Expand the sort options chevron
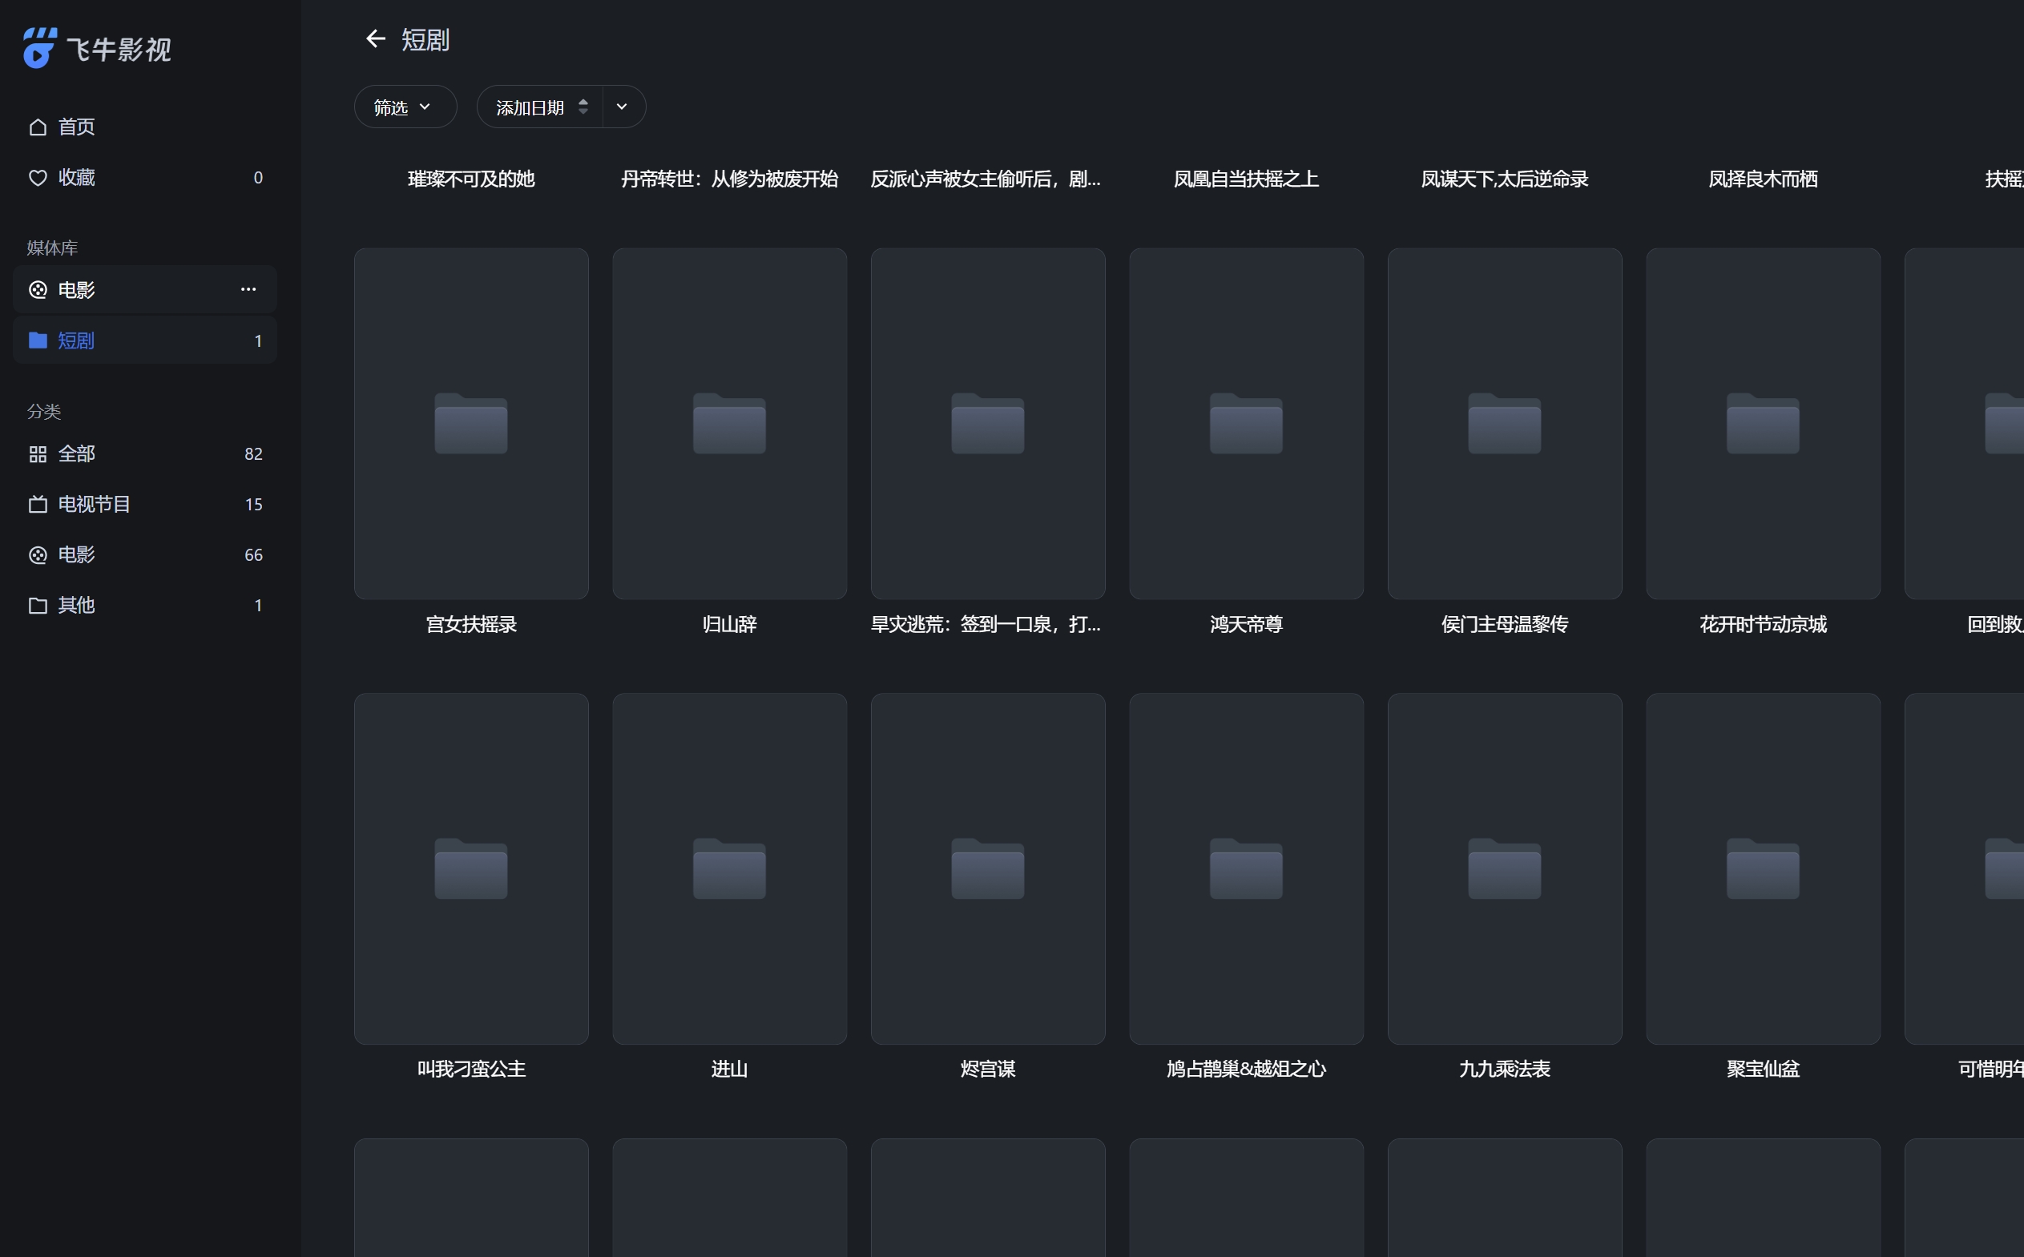This screenshot has width=2024, height=1257. (x=622, y=107)
